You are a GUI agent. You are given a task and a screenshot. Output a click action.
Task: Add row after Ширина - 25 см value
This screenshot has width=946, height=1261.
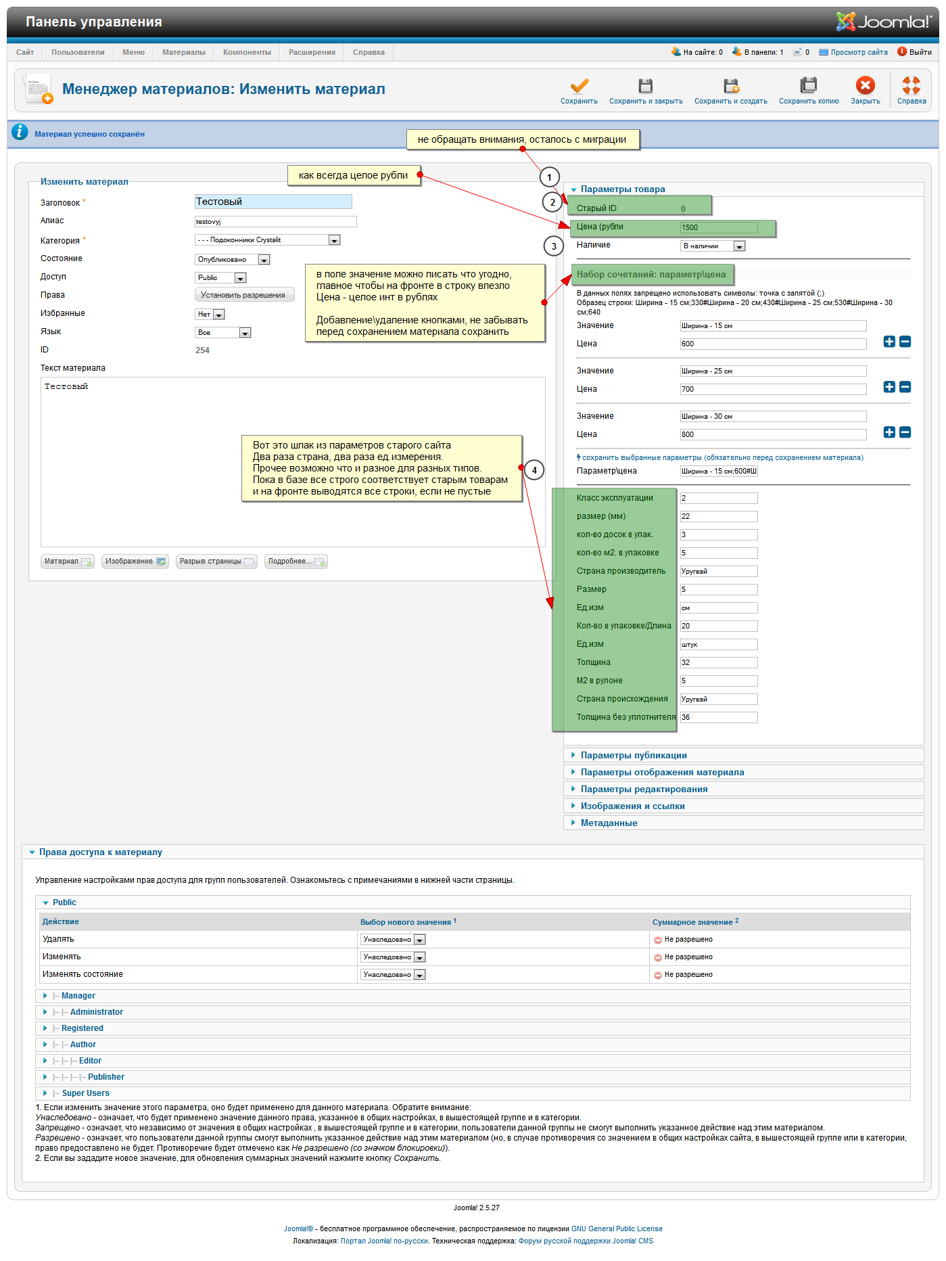tap(889, 387)
